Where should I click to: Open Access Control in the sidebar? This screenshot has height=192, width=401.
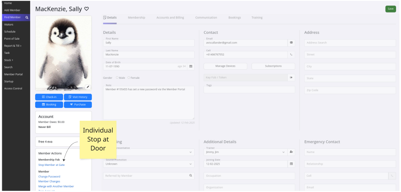click(13, 89)
